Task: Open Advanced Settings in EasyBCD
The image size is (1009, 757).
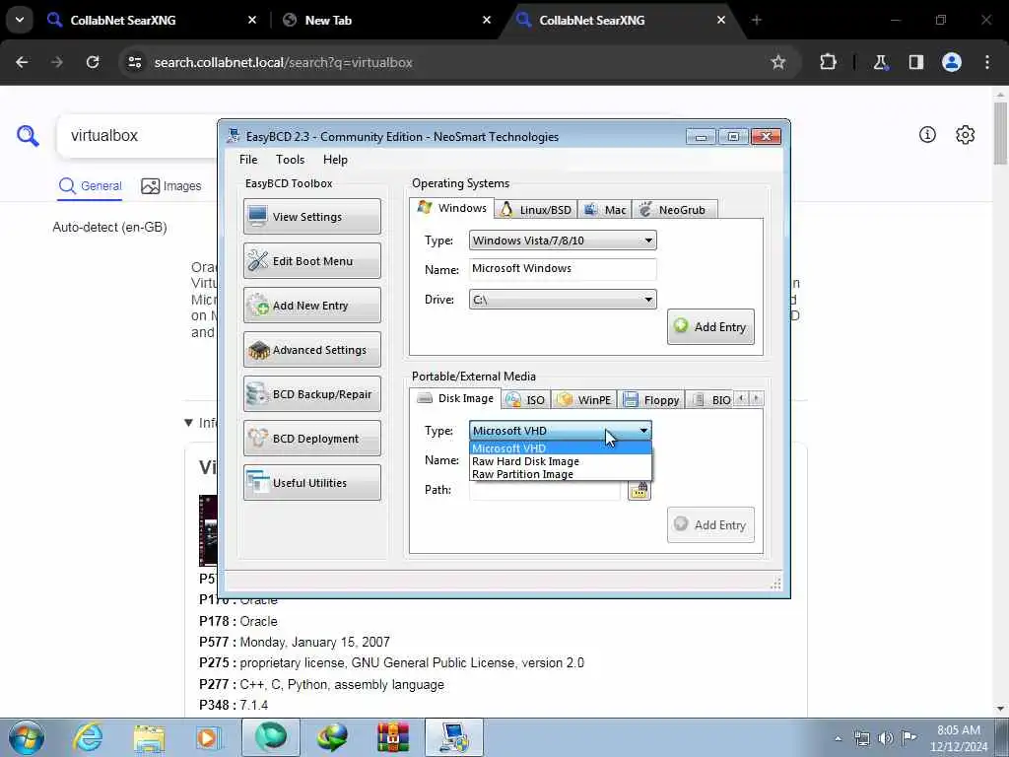Action: coord(312,350)
